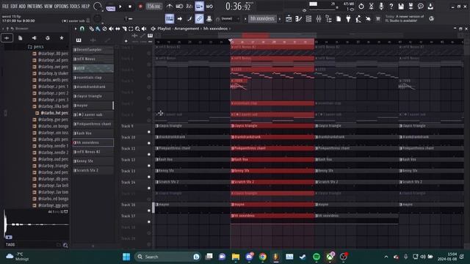Open the Mixer view icon
The image size is (470, 264).
tap(319, 19)
